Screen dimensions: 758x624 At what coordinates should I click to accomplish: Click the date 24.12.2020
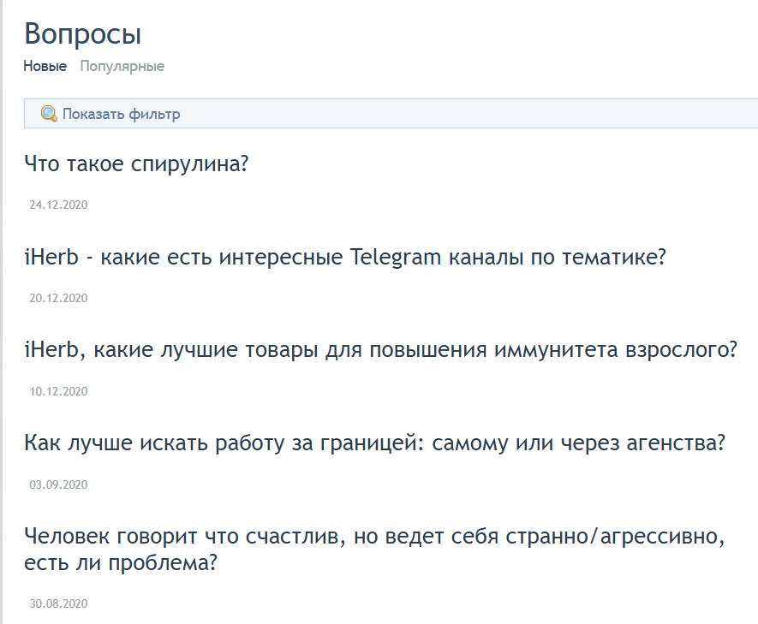point(58,205)
